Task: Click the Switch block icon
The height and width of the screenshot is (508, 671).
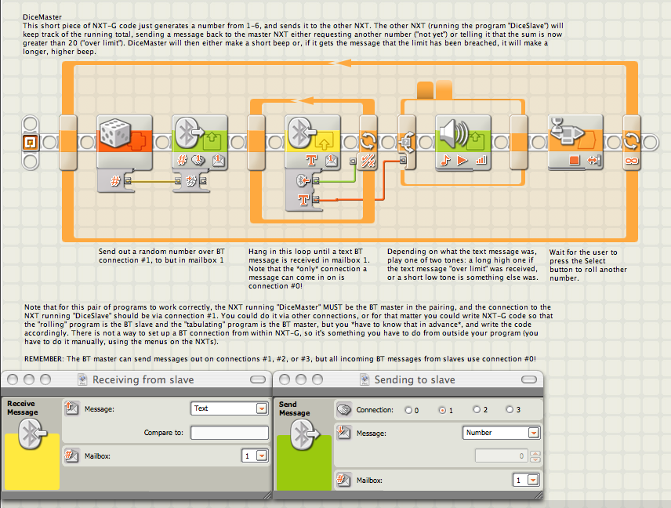Action: pyautogui.click(x=407, y=142)
